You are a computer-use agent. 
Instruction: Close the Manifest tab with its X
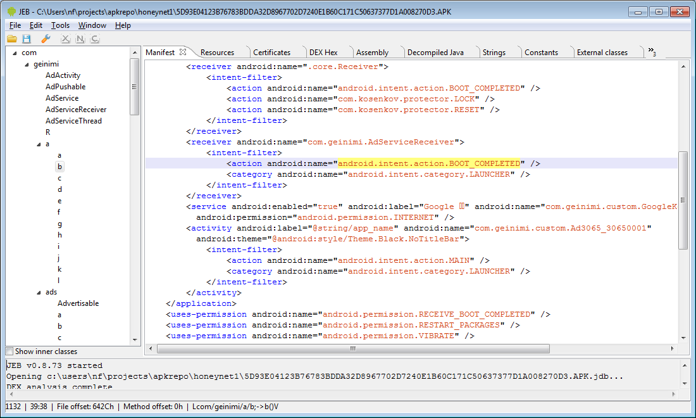click(183, 52)
